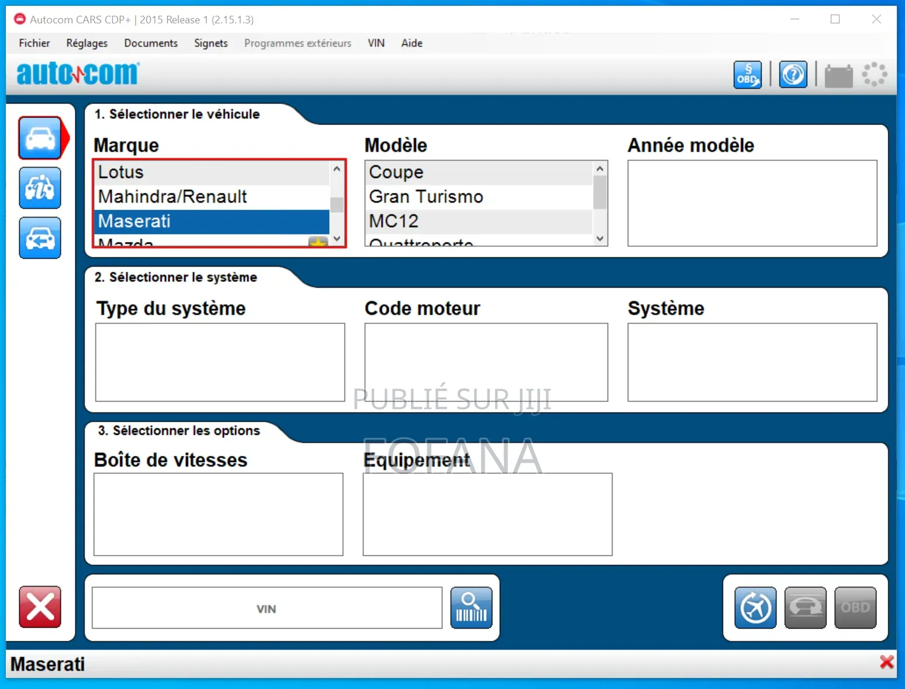Open the generic OBD toolbar icon
Viewport: 905px width, 689px height.
pyautogui.click(x=748, y=75)
